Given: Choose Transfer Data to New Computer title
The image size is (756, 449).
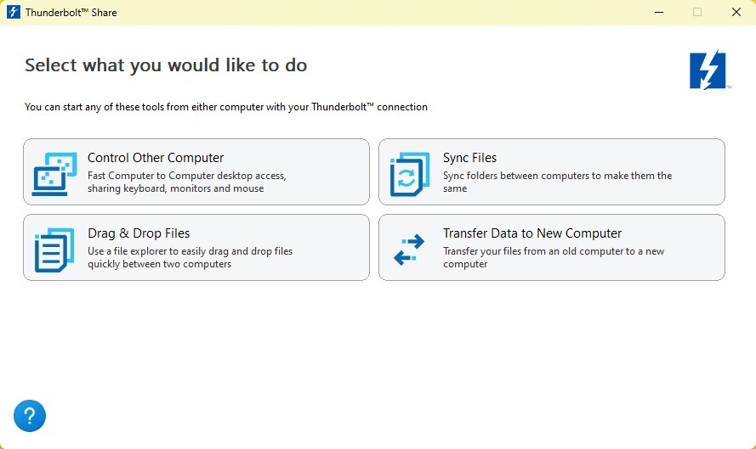Looking at the screenshot, I should [532, 233].
